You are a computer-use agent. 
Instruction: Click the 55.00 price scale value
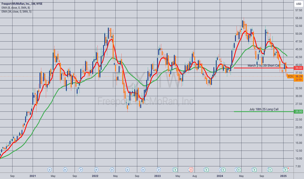[x=298, y=18]
